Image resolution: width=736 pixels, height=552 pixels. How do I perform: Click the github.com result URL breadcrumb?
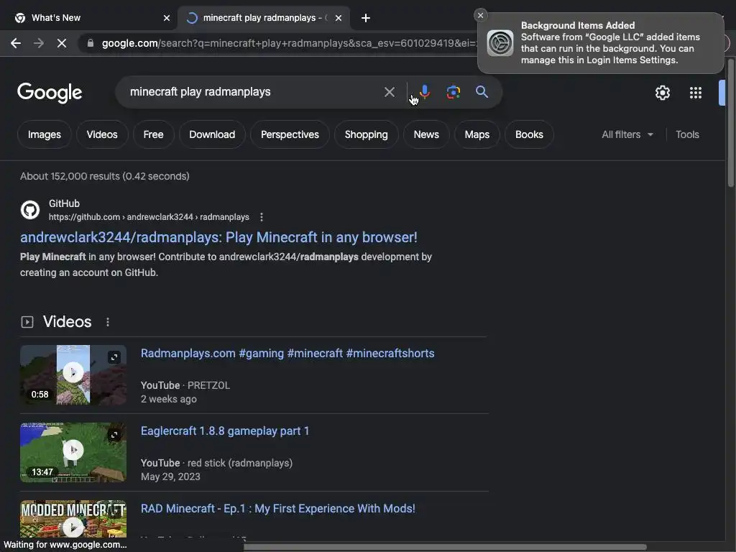tap(149, 217)
